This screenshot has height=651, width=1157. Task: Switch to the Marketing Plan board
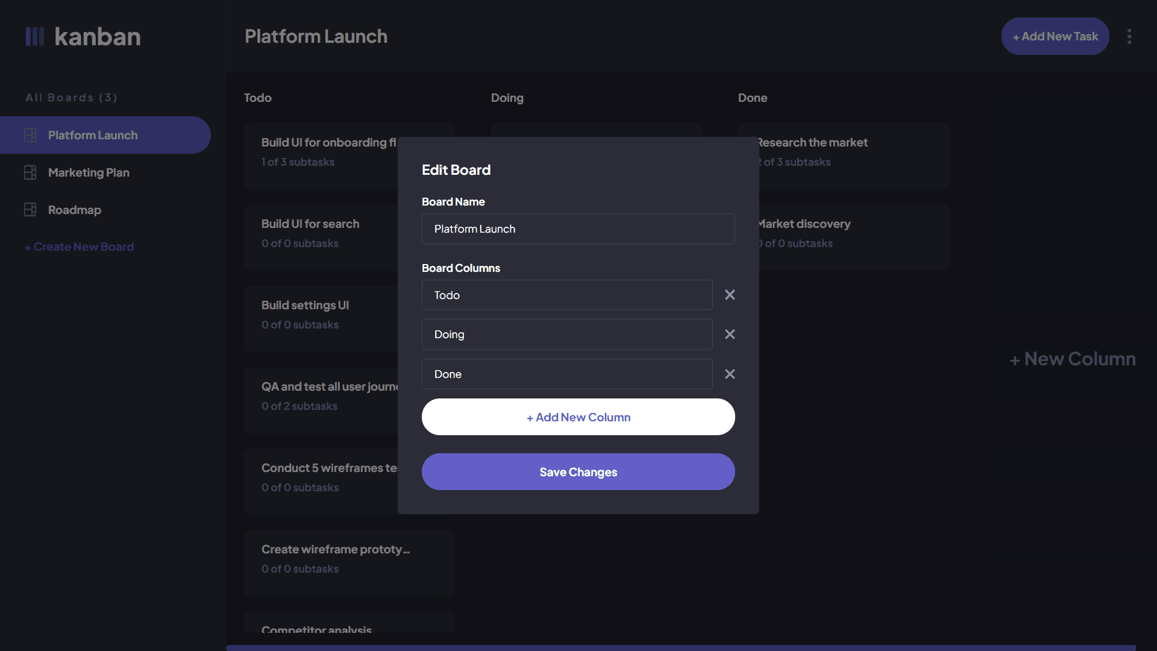(89, 172)
